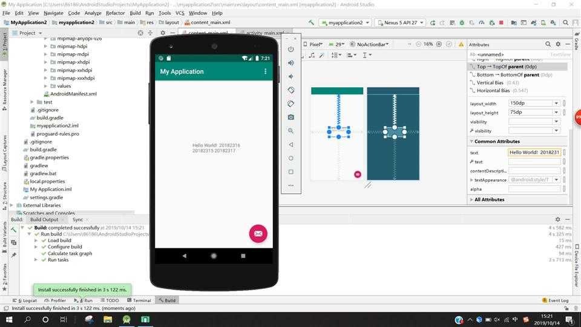Open Build panel settings gear
Viewport: 581px width, 327px height.
pos(557,219)
